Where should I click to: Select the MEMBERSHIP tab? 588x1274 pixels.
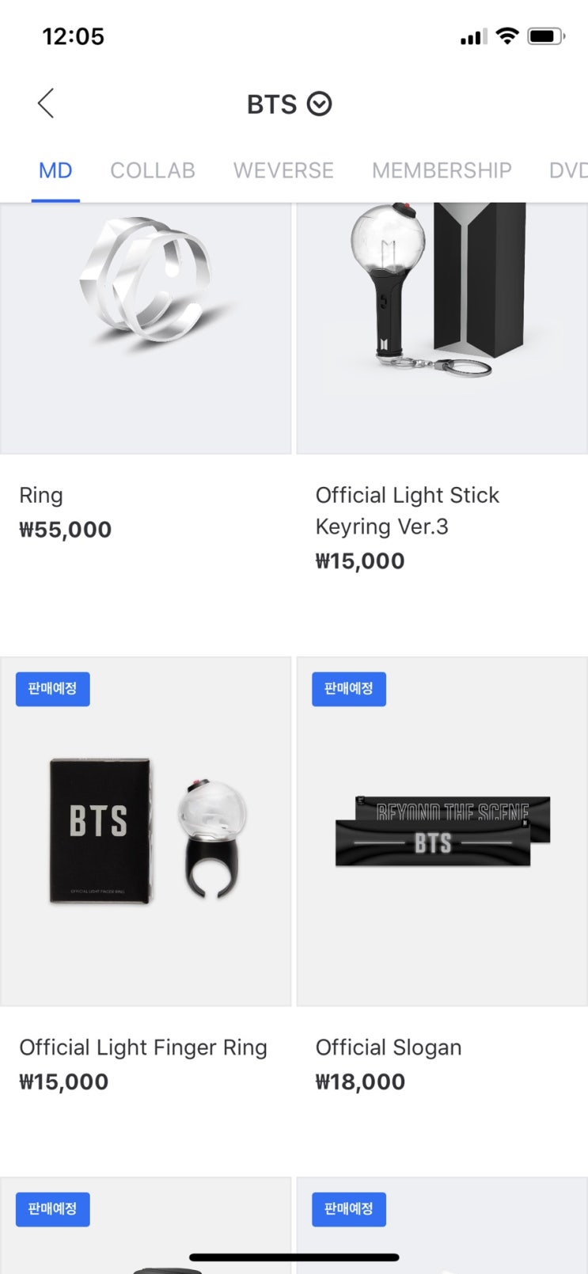(442, 170)
